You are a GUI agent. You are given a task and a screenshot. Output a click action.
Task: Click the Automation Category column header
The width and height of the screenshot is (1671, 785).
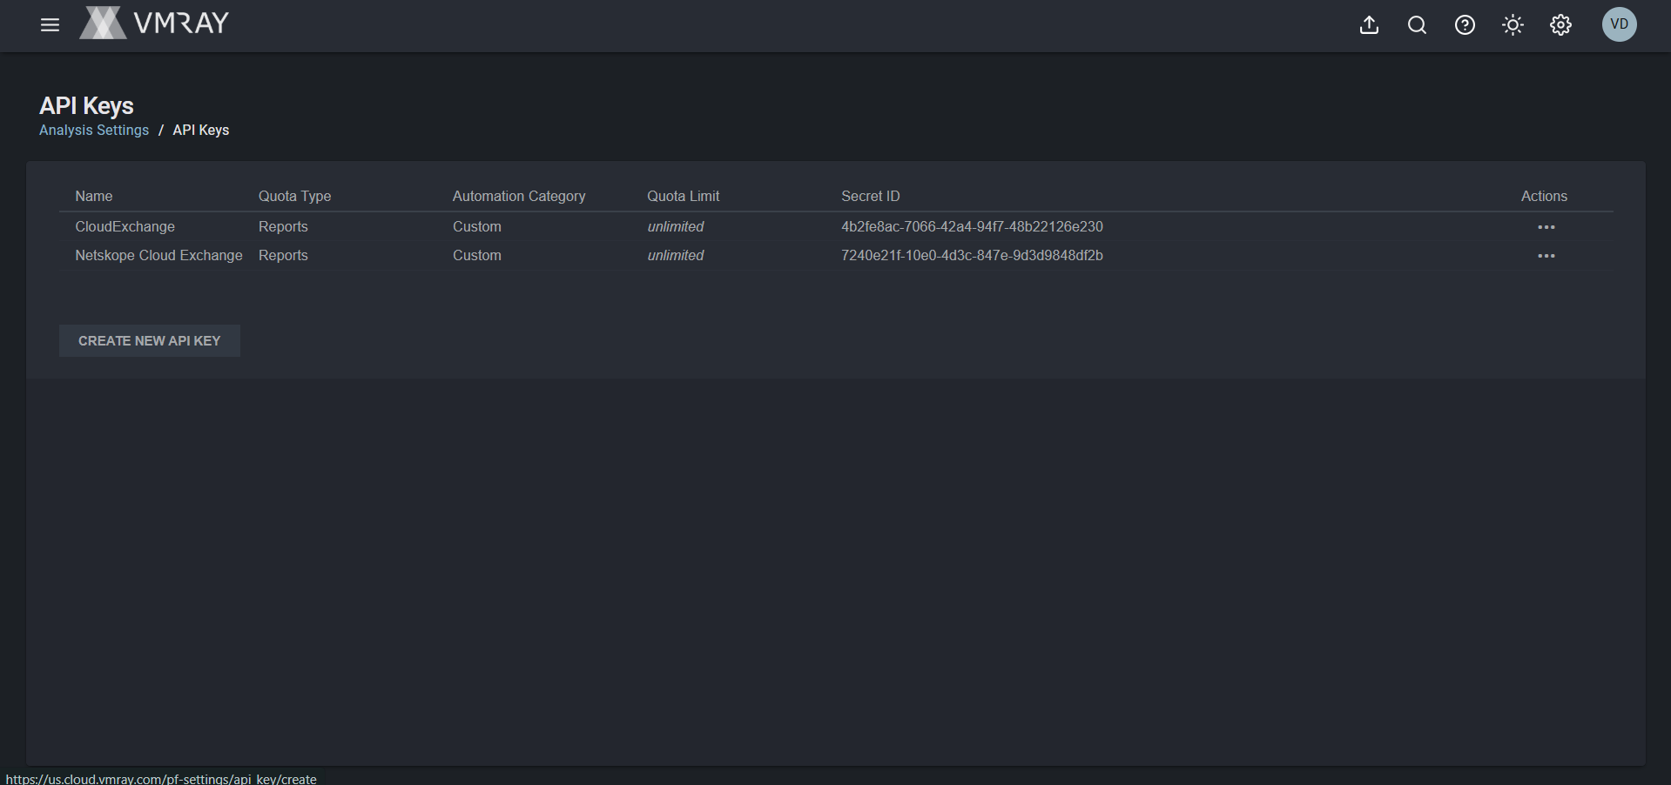[519, 196]
